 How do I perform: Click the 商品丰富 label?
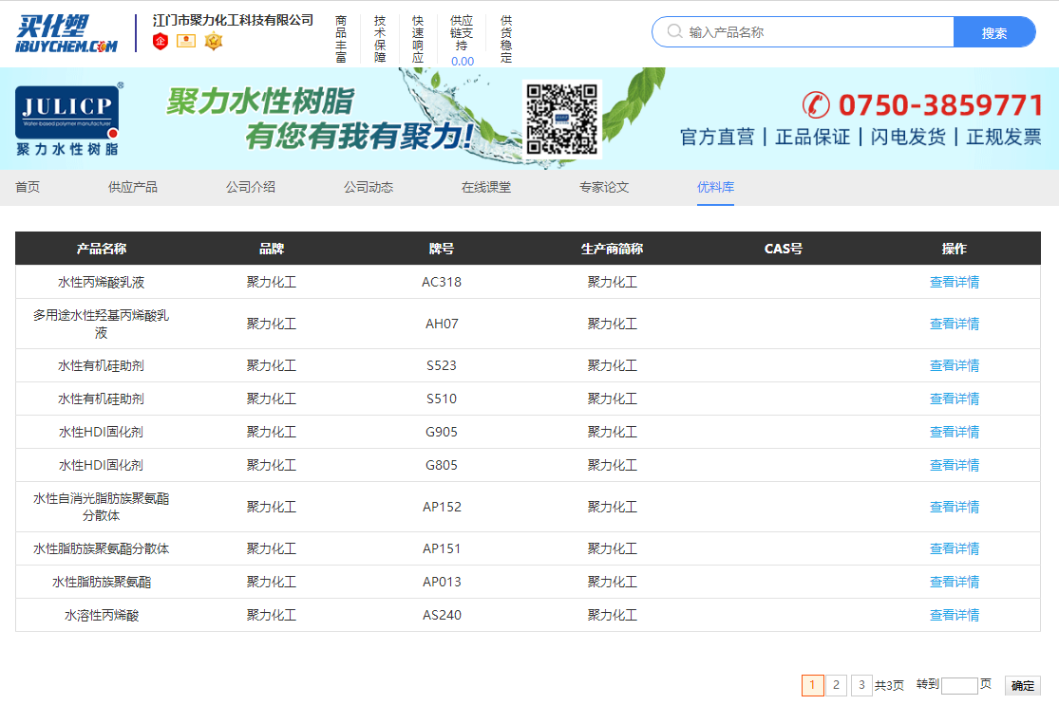[x=340, y=39]
